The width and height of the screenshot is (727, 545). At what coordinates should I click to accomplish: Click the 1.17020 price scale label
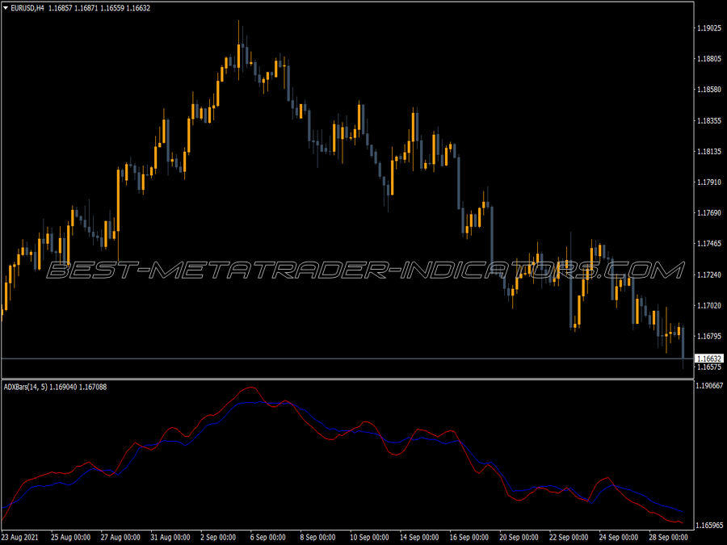pyautogui.click(x=709, y=305)
